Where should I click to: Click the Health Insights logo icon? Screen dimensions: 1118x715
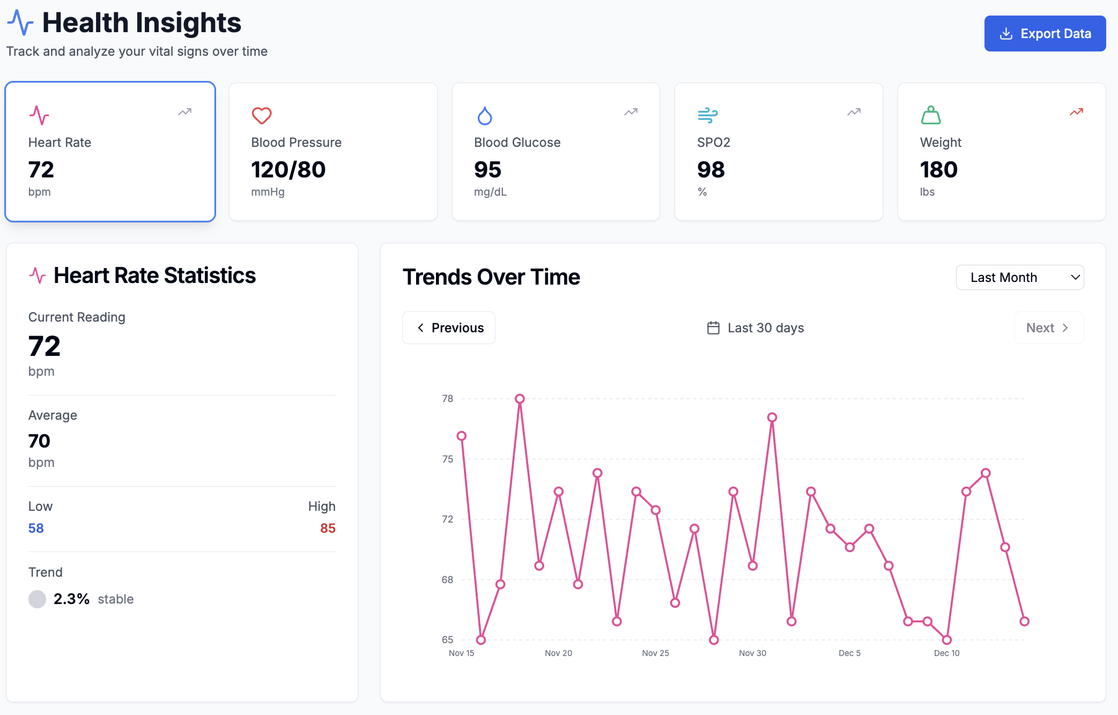[x=20, y=23]
